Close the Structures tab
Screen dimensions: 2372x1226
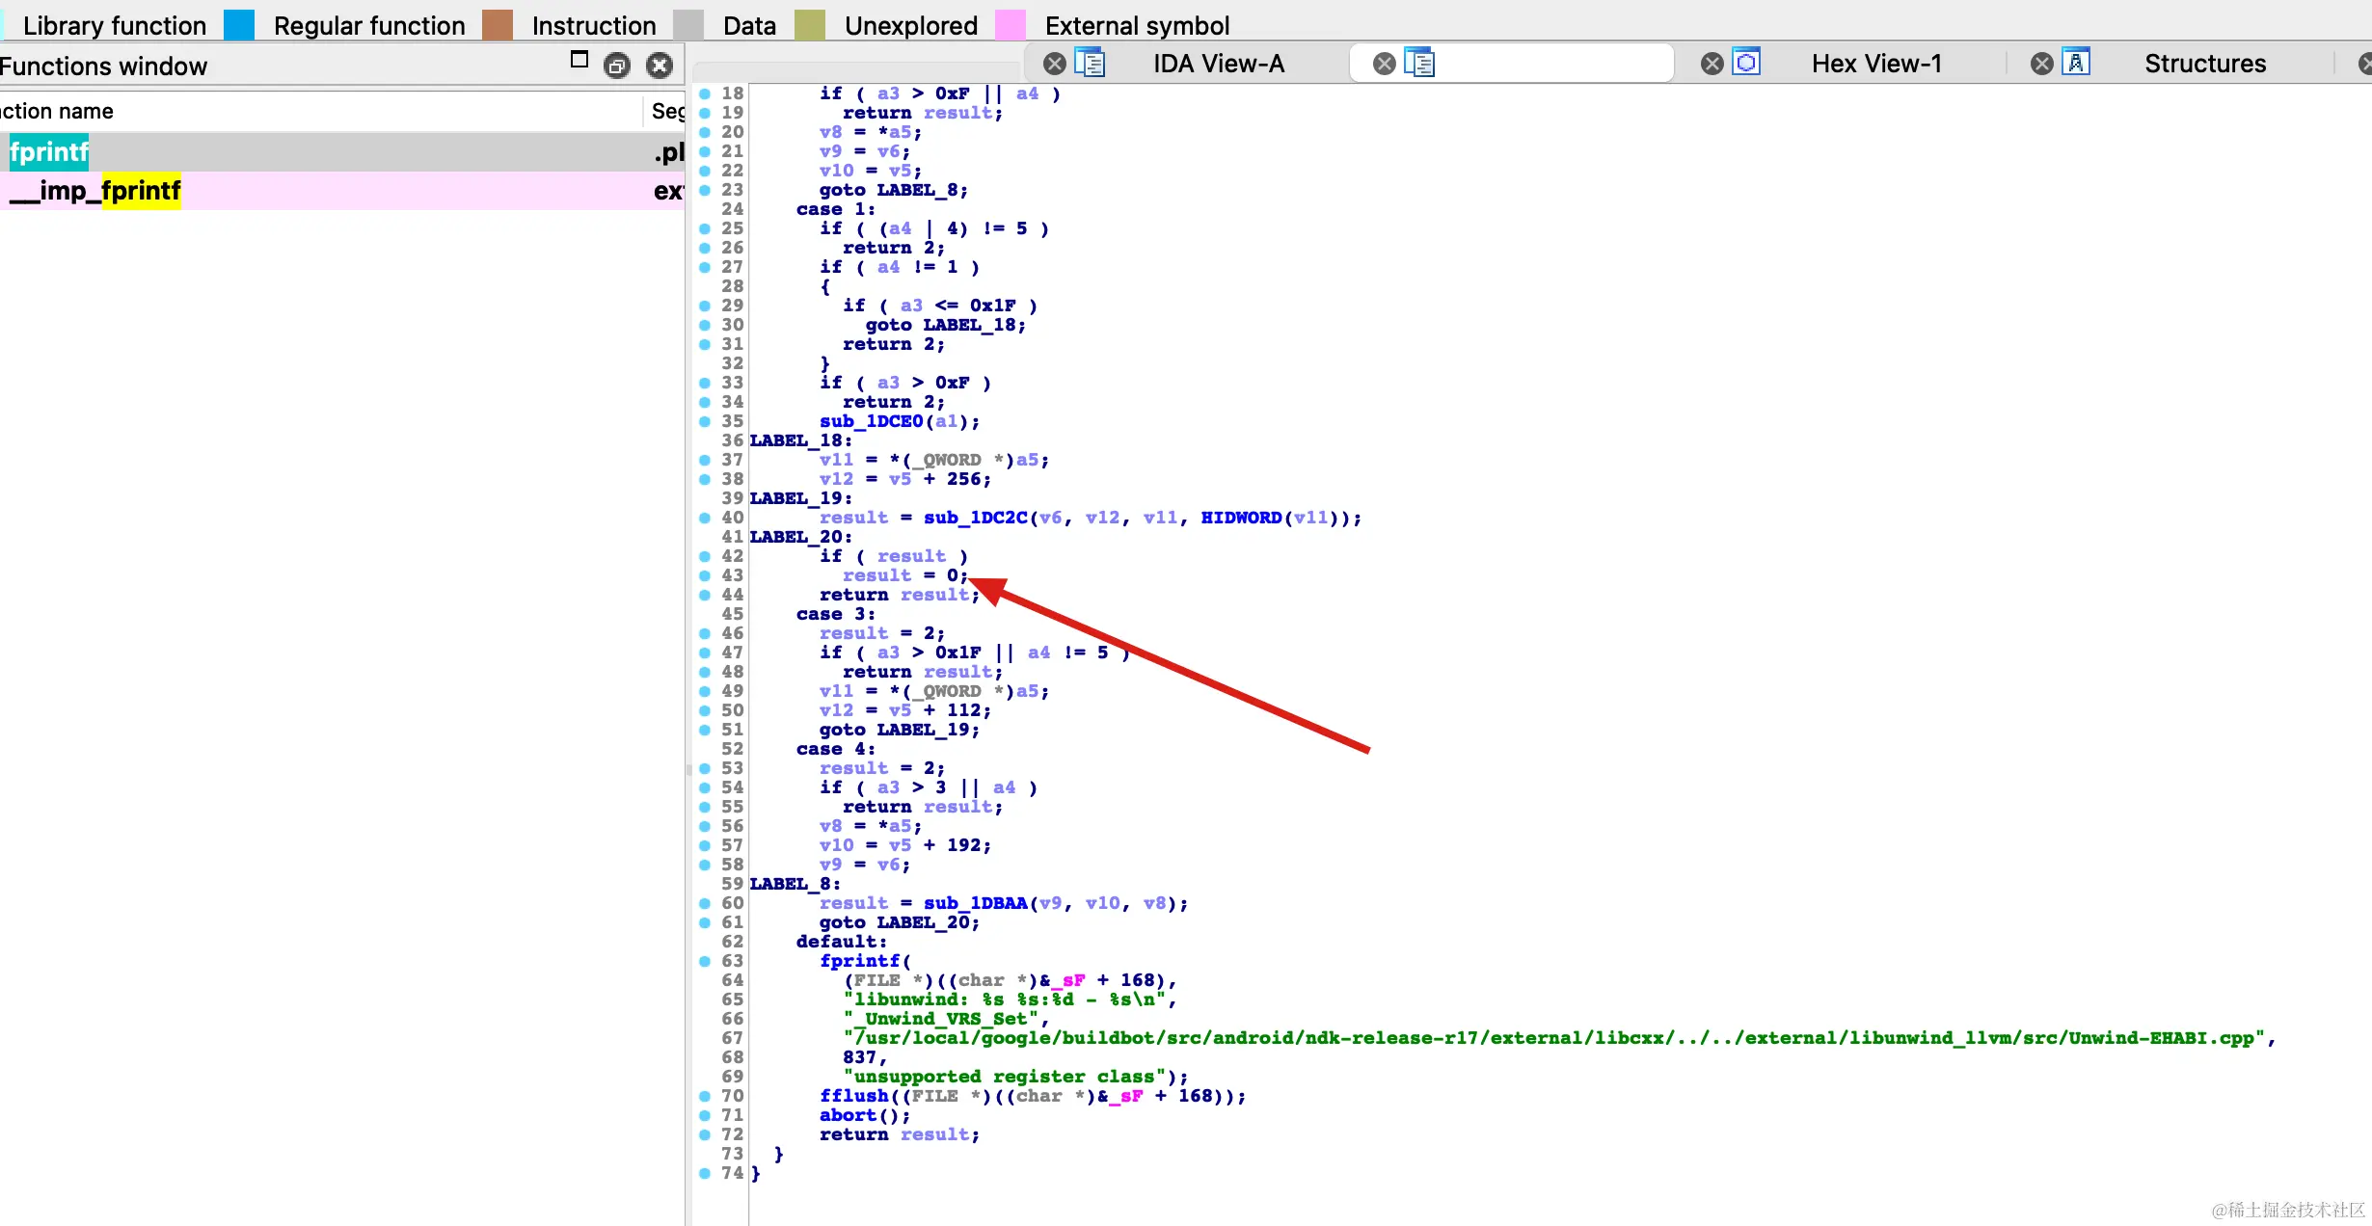[2041, 64]
